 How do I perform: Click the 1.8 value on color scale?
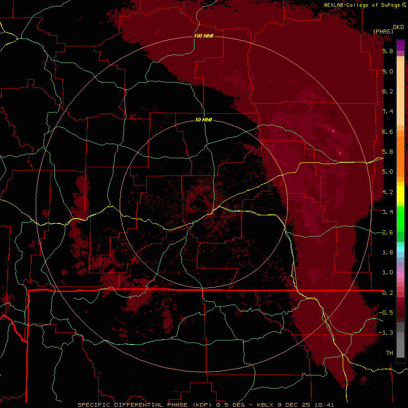pos(388,253)
